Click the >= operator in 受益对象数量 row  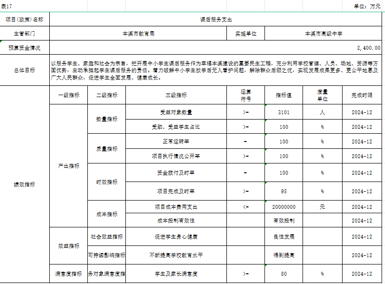[246, 112]
